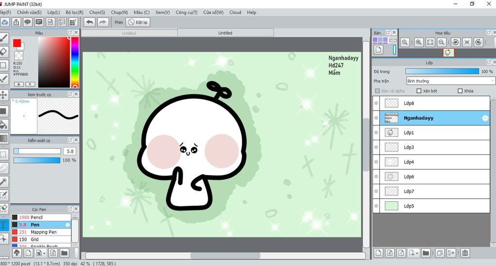Click zoom in magnifier in Hoa tiêu
Image resolution: width=496 pixels, height=266 pixels.
418,42
